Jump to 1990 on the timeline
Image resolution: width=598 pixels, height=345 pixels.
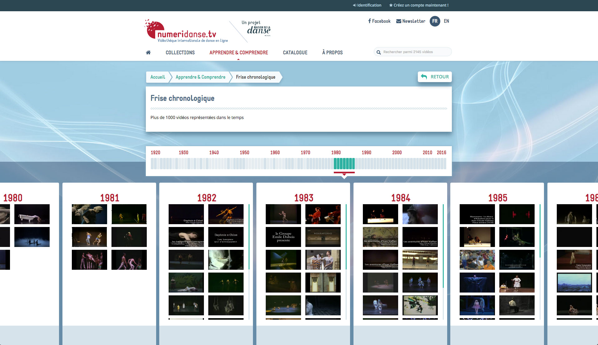point(367,153)
